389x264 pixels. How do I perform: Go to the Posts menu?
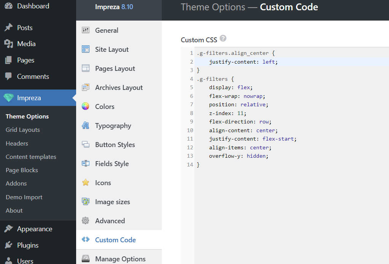(38, 27)
